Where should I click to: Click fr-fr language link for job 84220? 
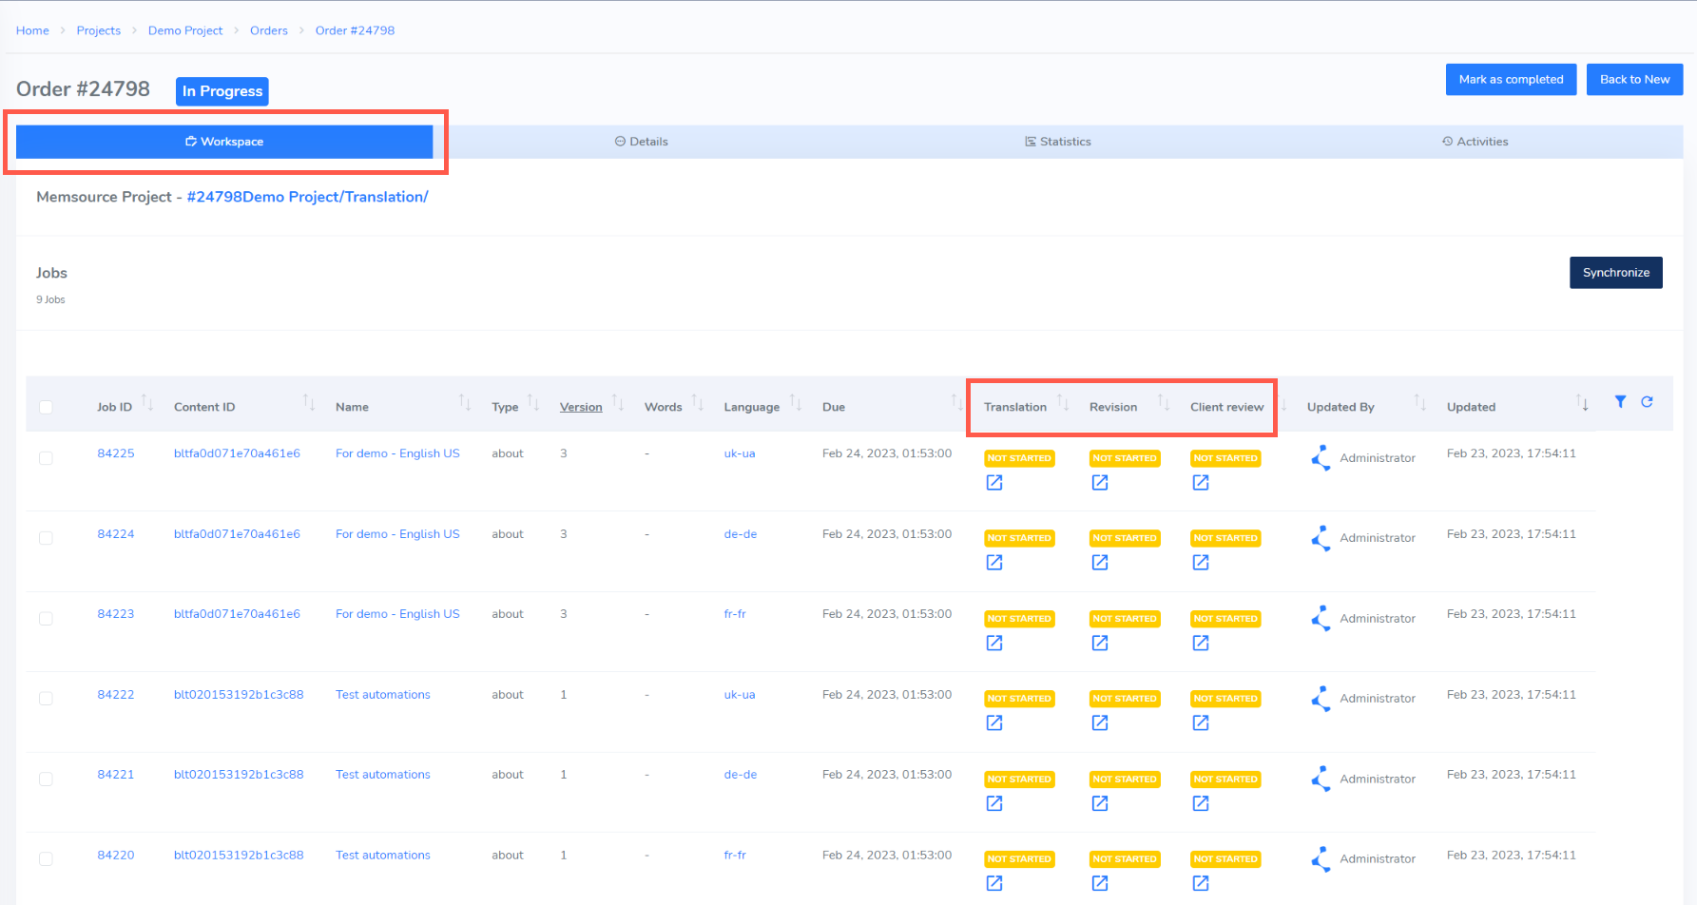[x=735, y=856]
